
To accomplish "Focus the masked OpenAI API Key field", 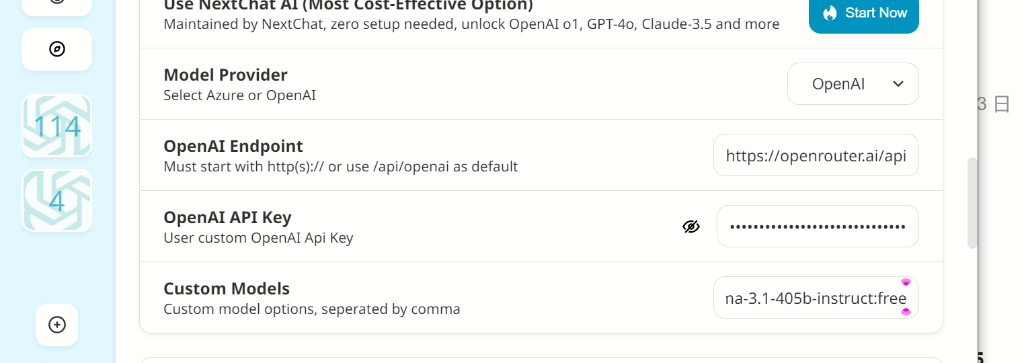I will (x=818, y=227).
